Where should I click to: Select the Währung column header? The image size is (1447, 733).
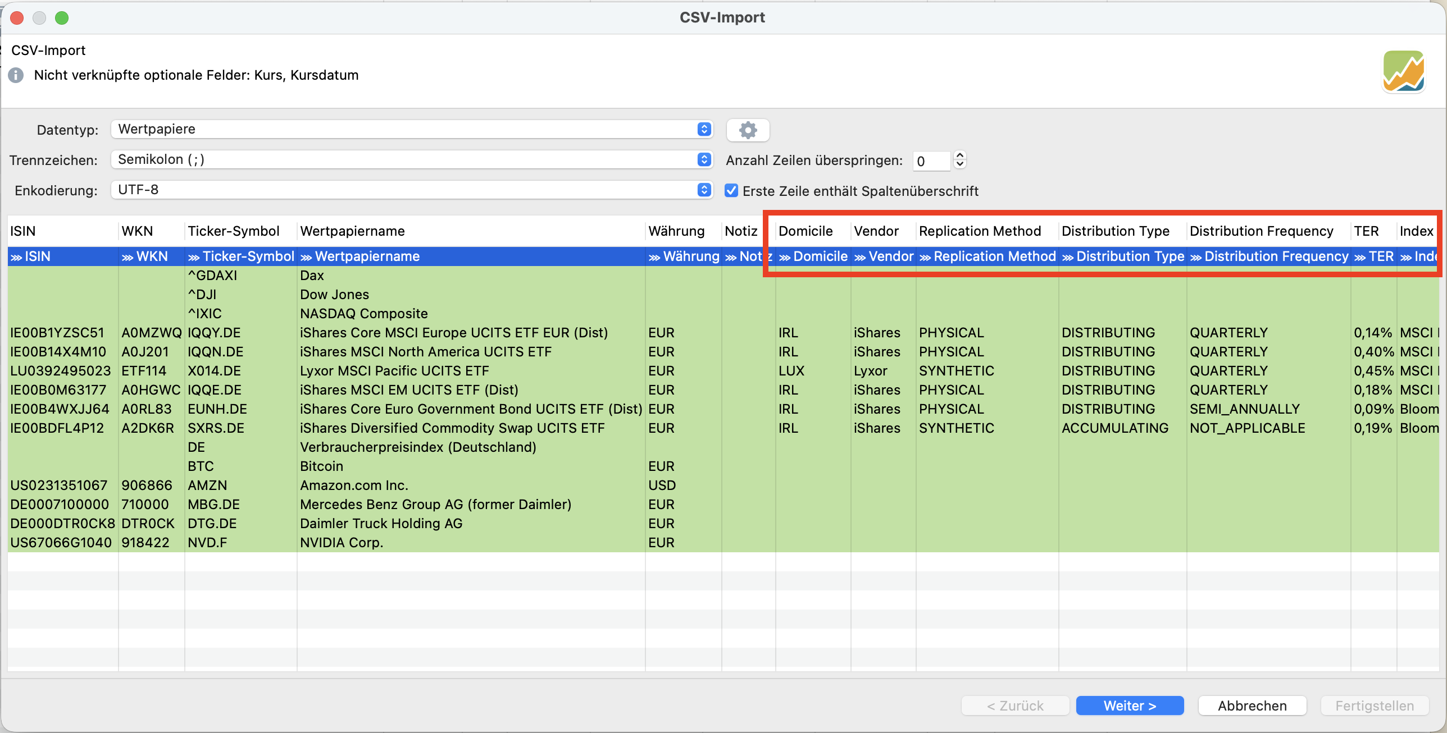(x=684, y=231)
